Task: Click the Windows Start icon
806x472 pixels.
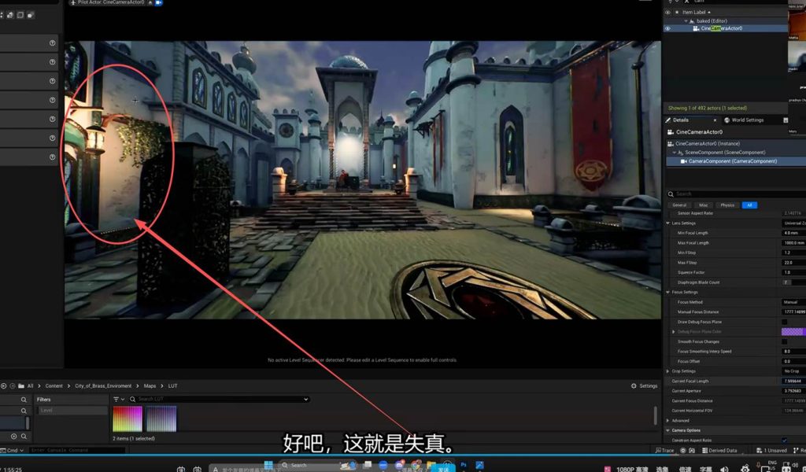Action: [267, 465]
